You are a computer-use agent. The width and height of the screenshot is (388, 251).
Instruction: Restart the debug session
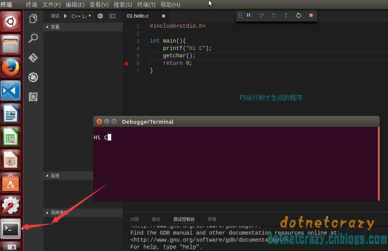click(x=299, y=15)
